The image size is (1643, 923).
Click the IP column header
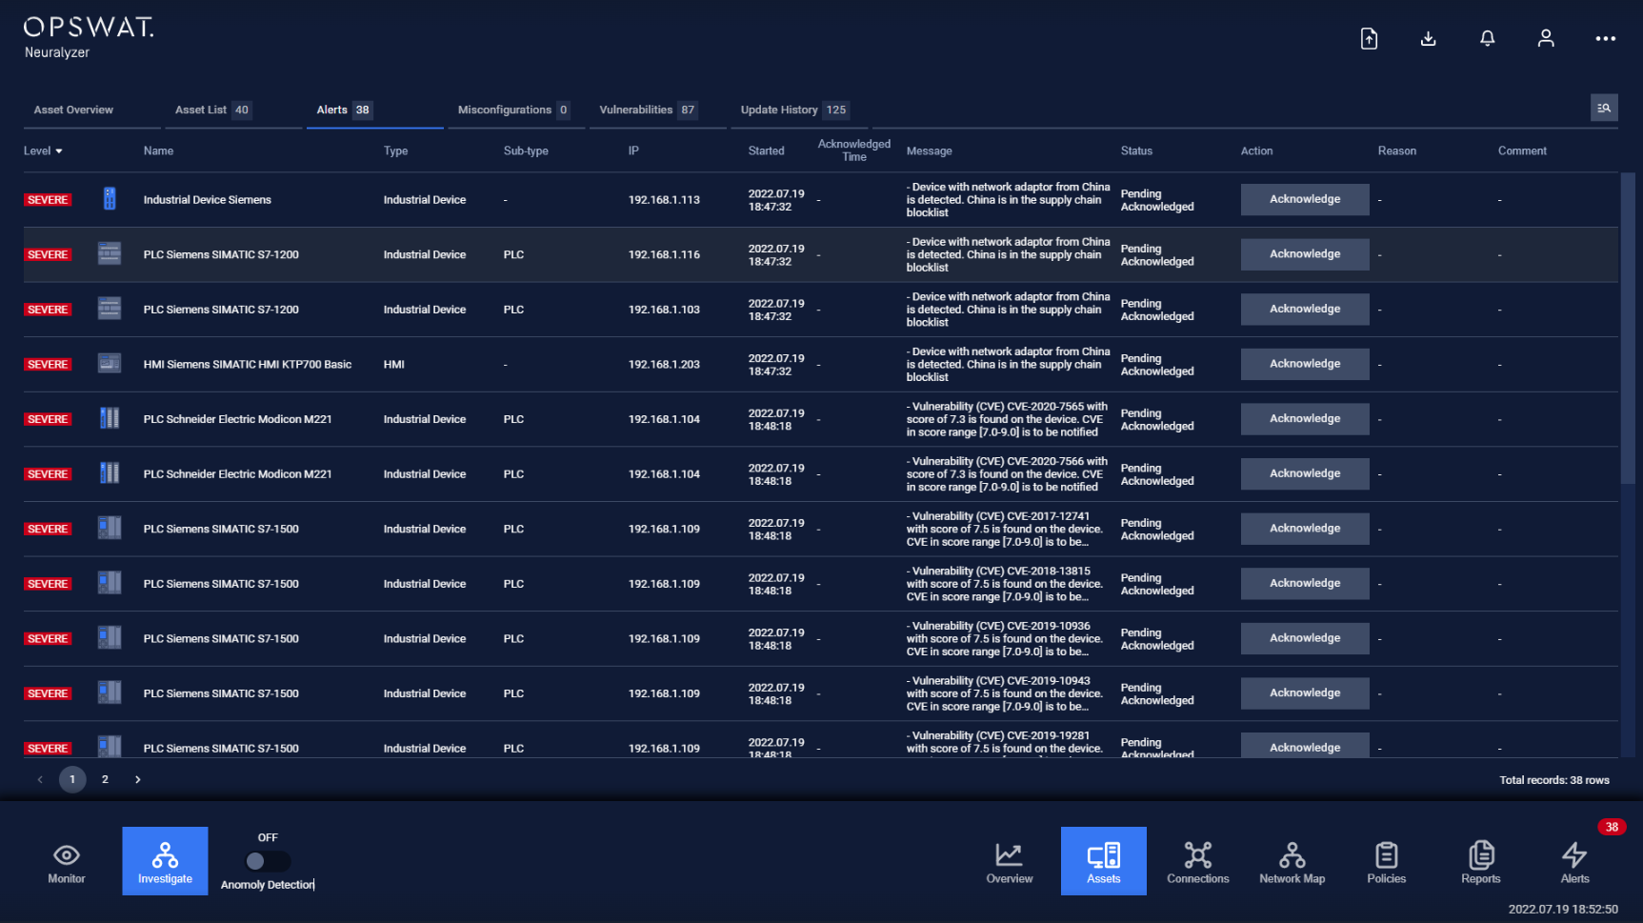point(633,150)
